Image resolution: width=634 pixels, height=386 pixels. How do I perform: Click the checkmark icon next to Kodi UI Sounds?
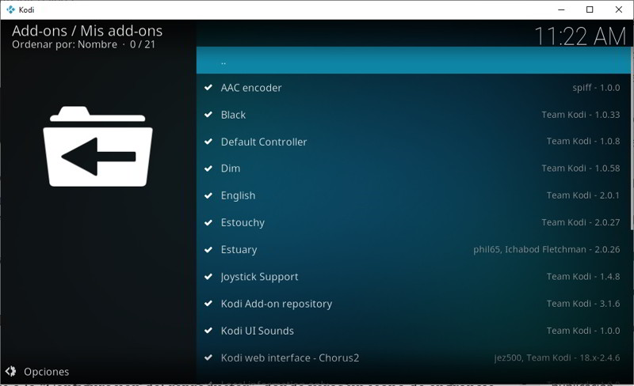[208, 331]
